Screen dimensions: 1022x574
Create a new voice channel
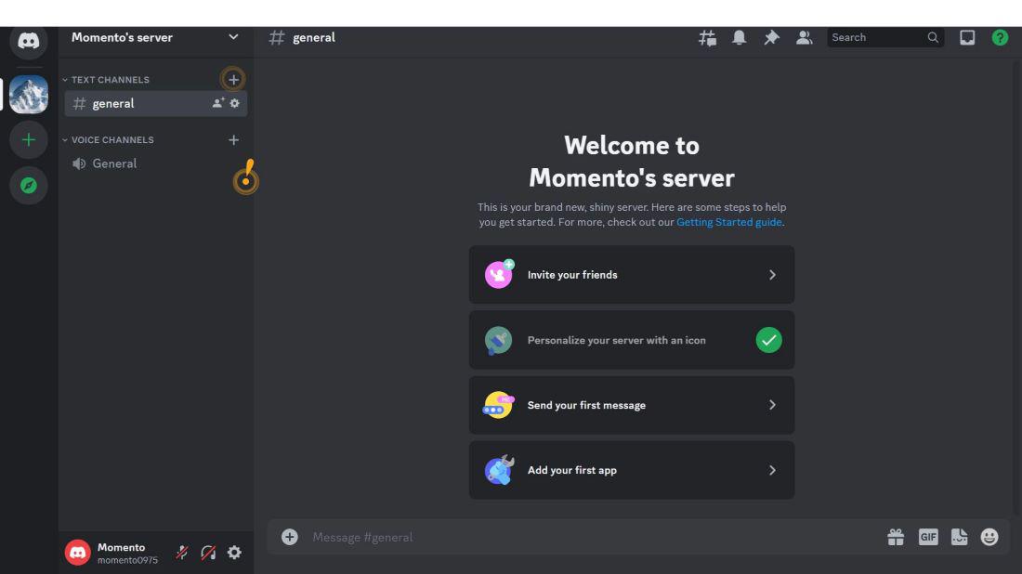[233, 140]
